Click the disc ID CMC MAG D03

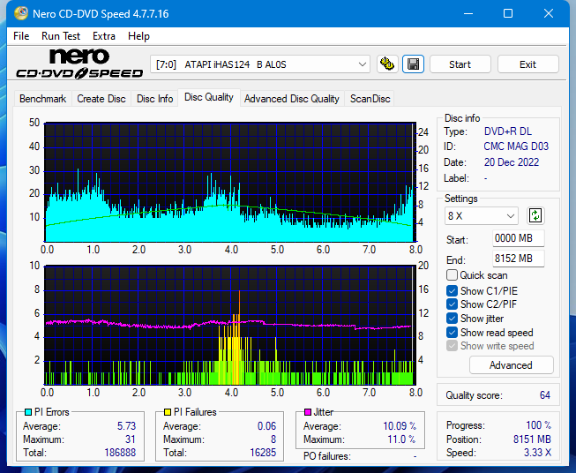[516, 146]
